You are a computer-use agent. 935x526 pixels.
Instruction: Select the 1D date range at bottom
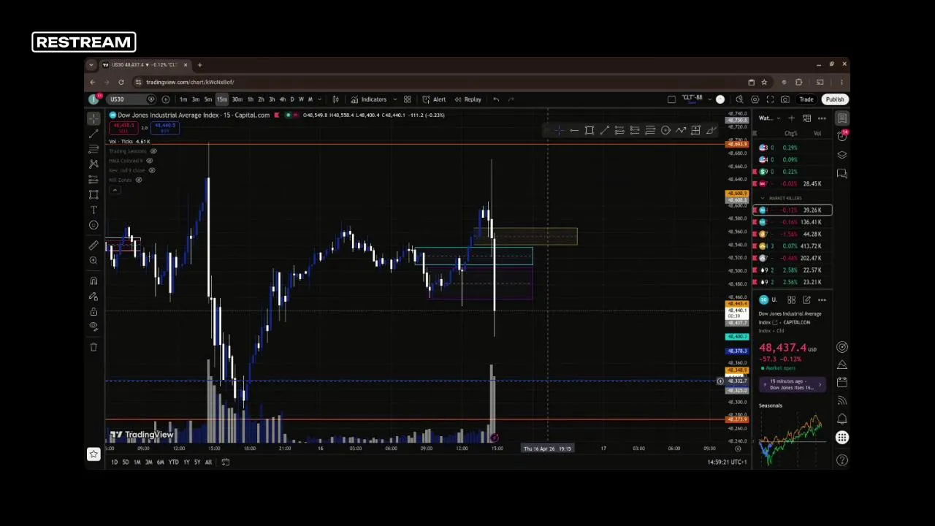[x=114, y=462]
